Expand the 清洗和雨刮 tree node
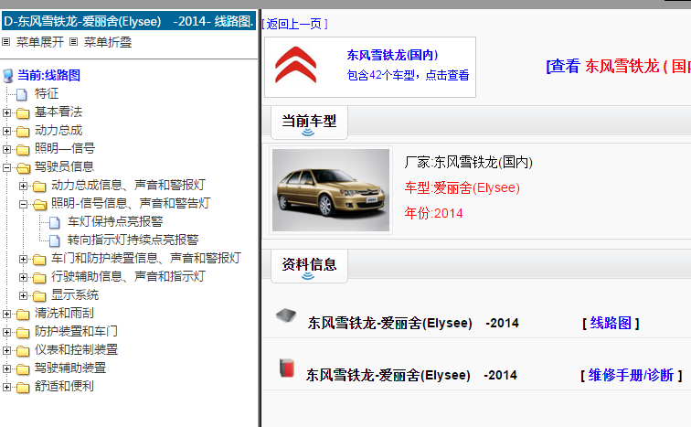The width and height of the screenshot is (691, 427). point(6,314)
